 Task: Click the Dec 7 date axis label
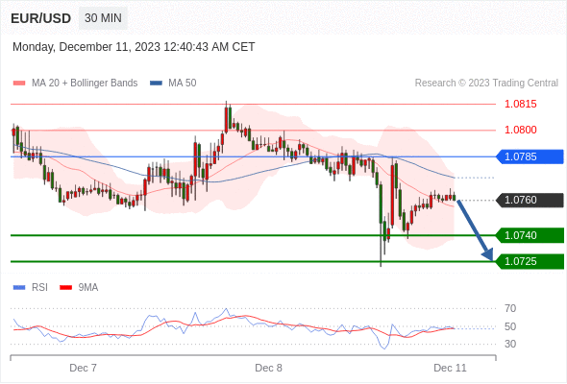pos(84,368)
